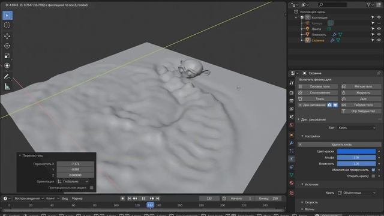The height and width of the screenshot is (216, 384).
Task: Toggle visibility eye for Сюзанна
Action: [379, 40]
